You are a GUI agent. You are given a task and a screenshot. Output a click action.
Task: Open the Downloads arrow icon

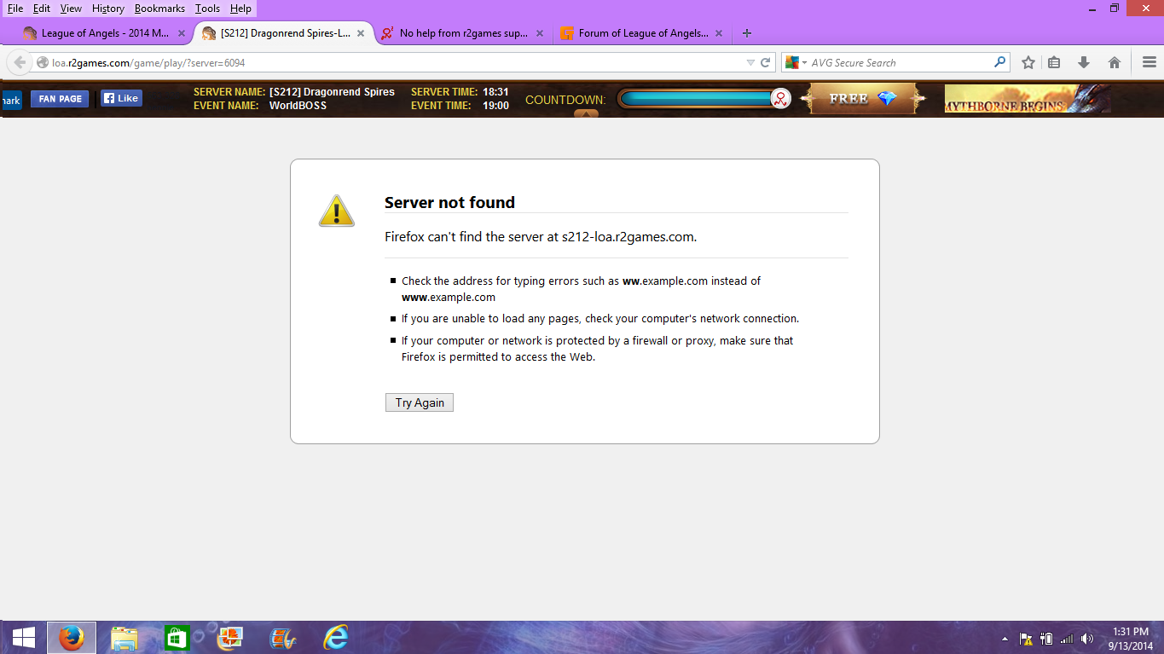pyautogui.click(x=1084, y=62)
